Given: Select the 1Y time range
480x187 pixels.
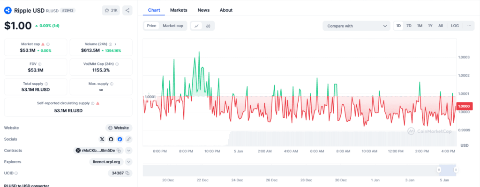Looking at the screenshot, I should pos(430,26).
